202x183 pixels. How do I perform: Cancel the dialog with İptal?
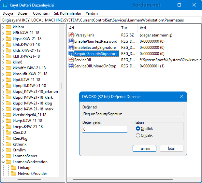[171, 148]
